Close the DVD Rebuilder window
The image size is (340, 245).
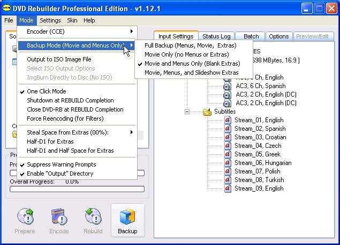[x=331, y=9]
